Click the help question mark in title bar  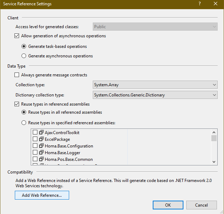click(200, 4)
